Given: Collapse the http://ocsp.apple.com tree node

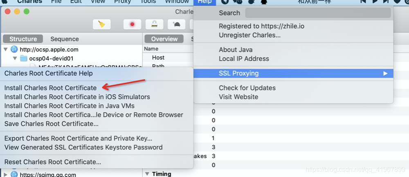Looking at the screenshot, I should pos(5,50).
